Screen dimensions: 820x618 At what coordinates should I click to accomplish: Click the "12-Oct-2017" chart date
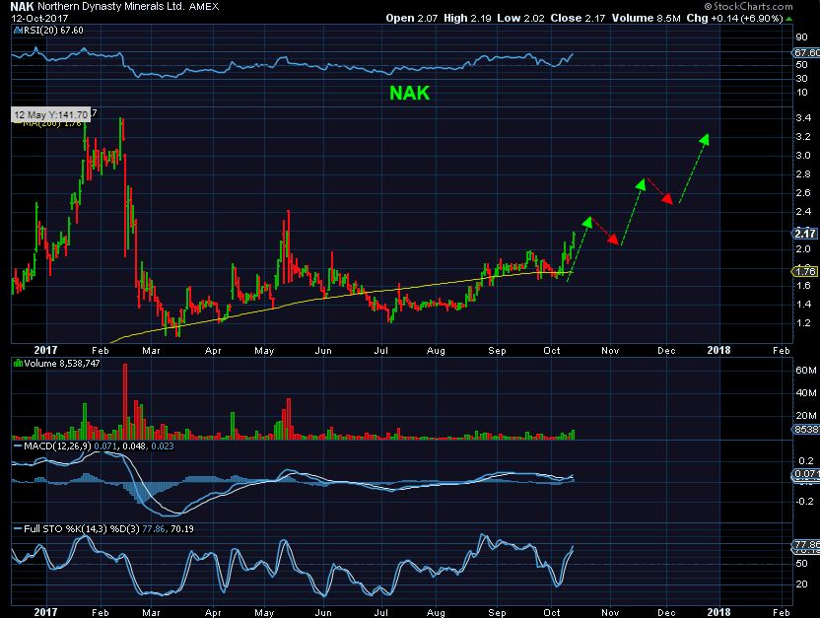pyautogui.click(x=39, y=18)
